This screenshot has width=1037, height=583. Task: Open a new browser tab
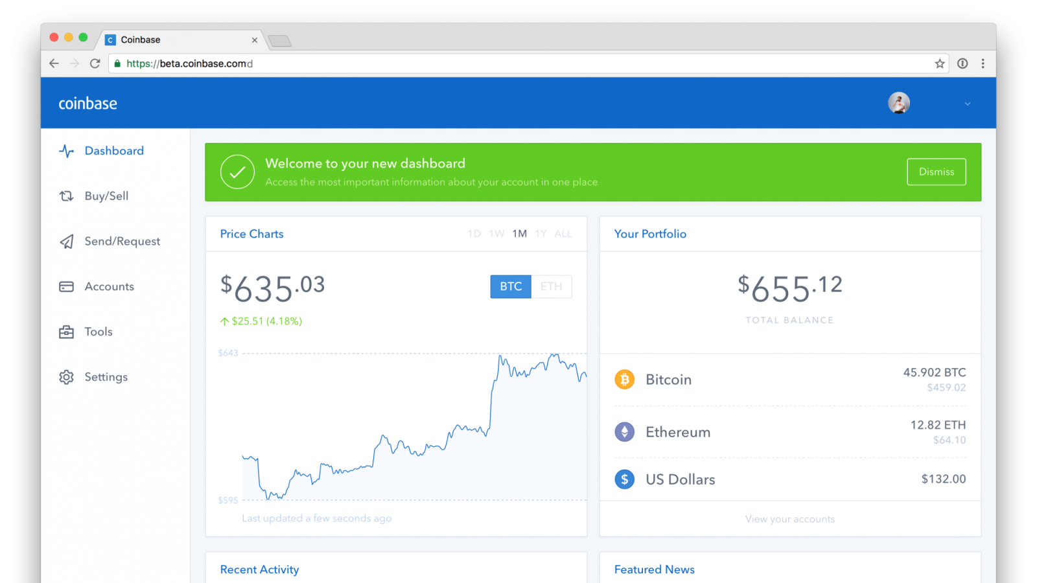pos(279,41)
